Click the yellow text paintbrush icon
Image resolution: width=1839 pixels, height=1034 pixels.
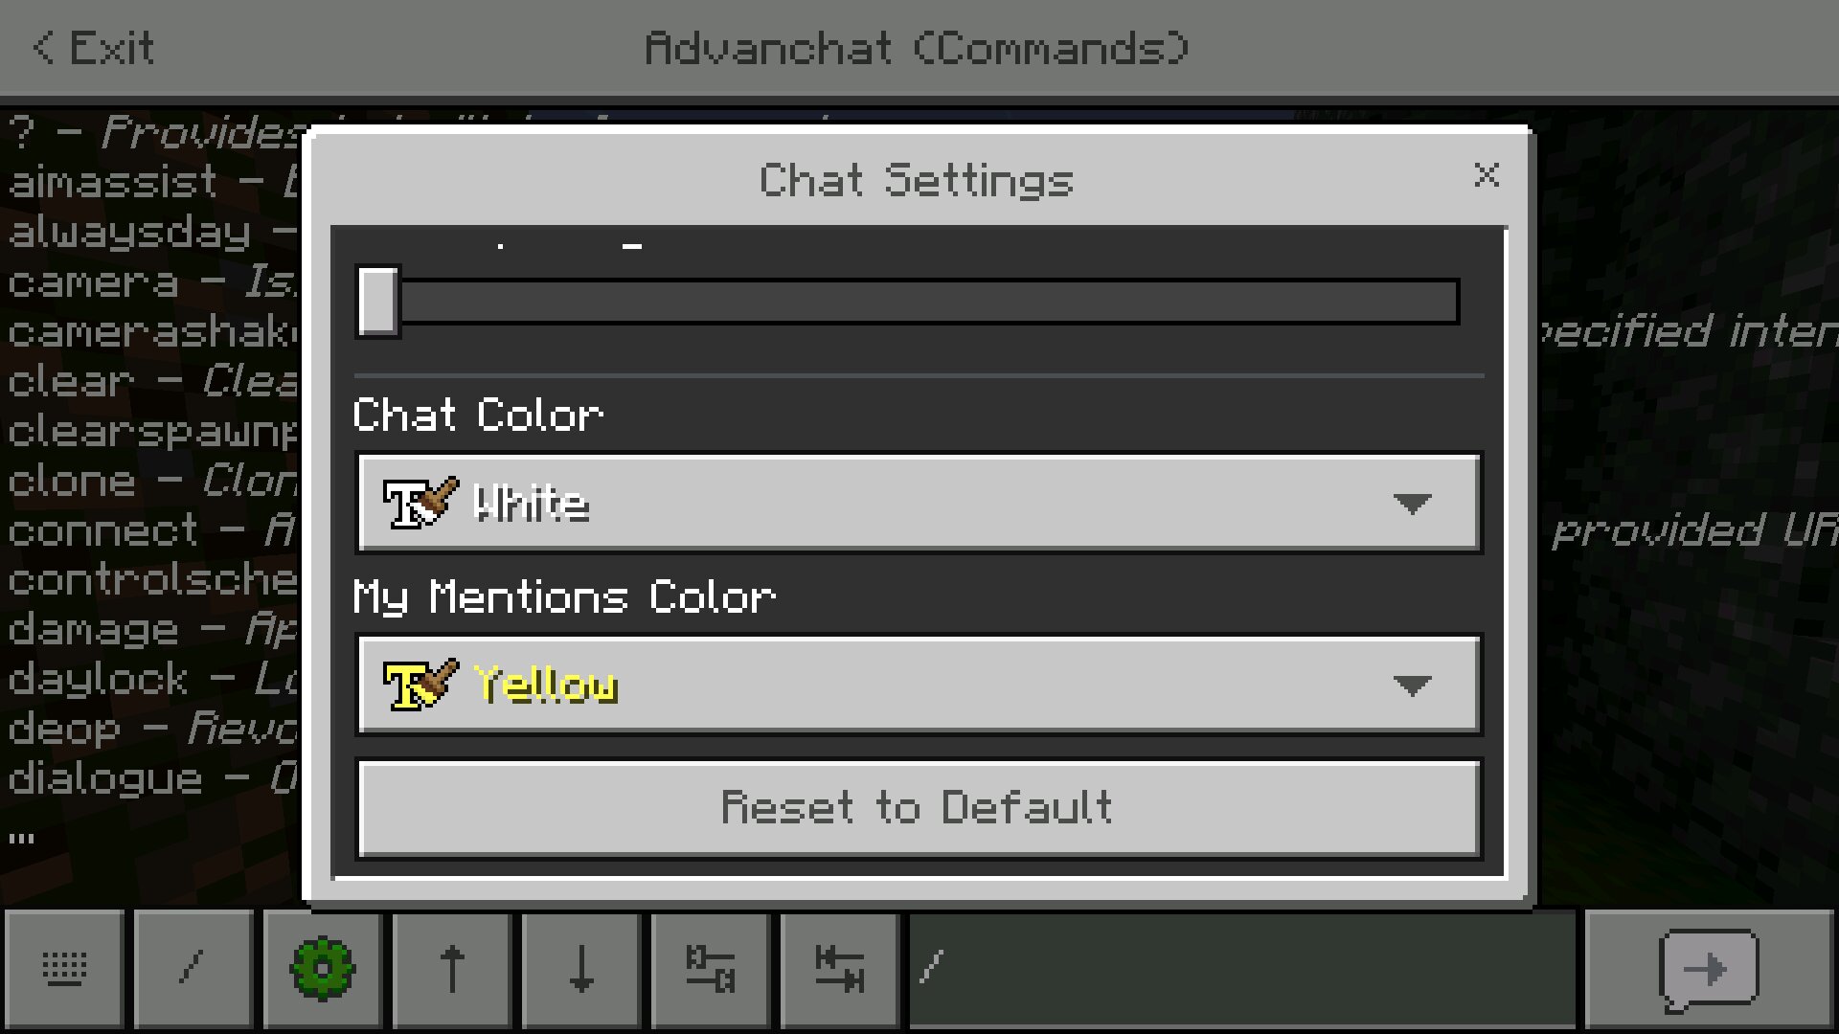420,685
